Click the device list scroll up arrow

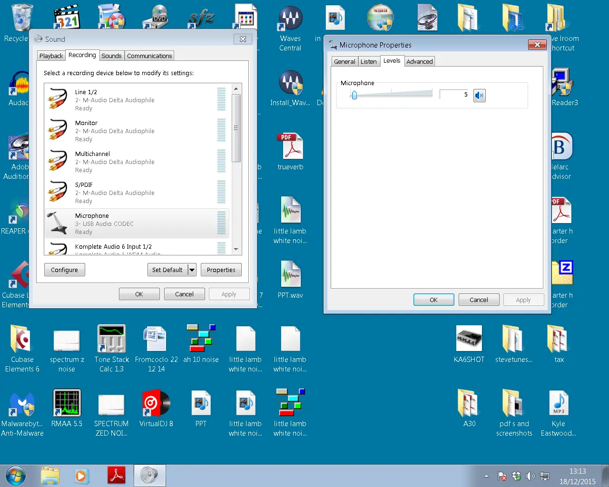coord(236,89)
